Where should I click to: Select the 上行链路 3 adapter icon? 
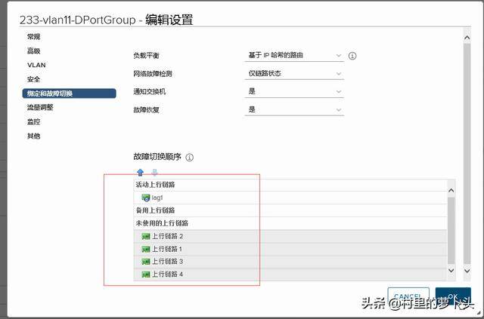point(145,261)
